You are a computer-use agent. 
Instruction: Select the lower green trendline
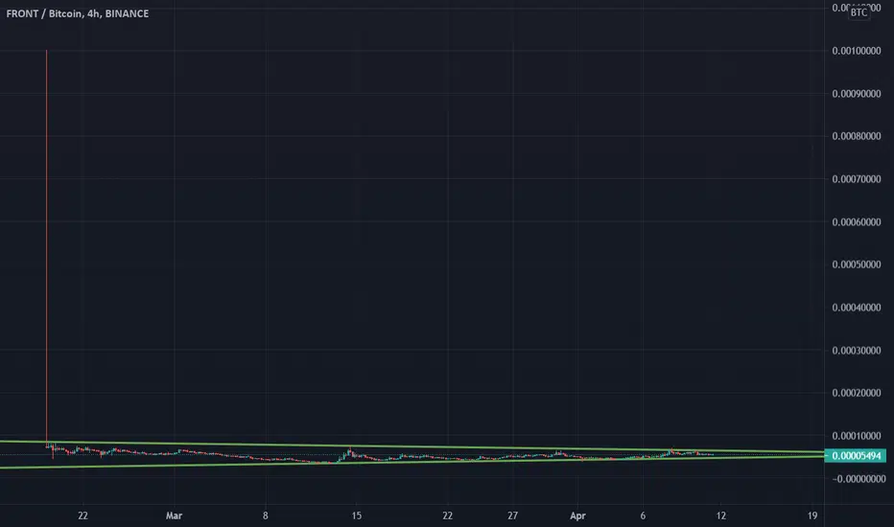412,462
